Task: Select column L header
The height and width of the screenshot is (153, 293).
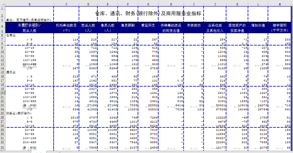Action: click(x=258, y=4)
